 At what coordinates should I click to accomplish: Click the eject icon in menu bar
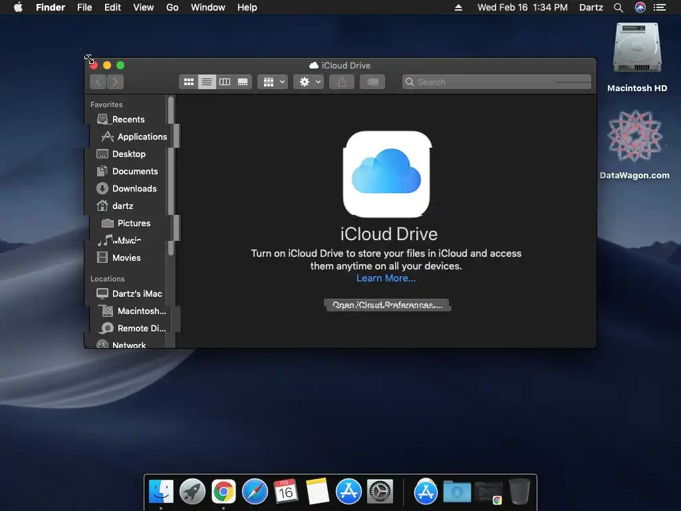click(x=458, y=7)
